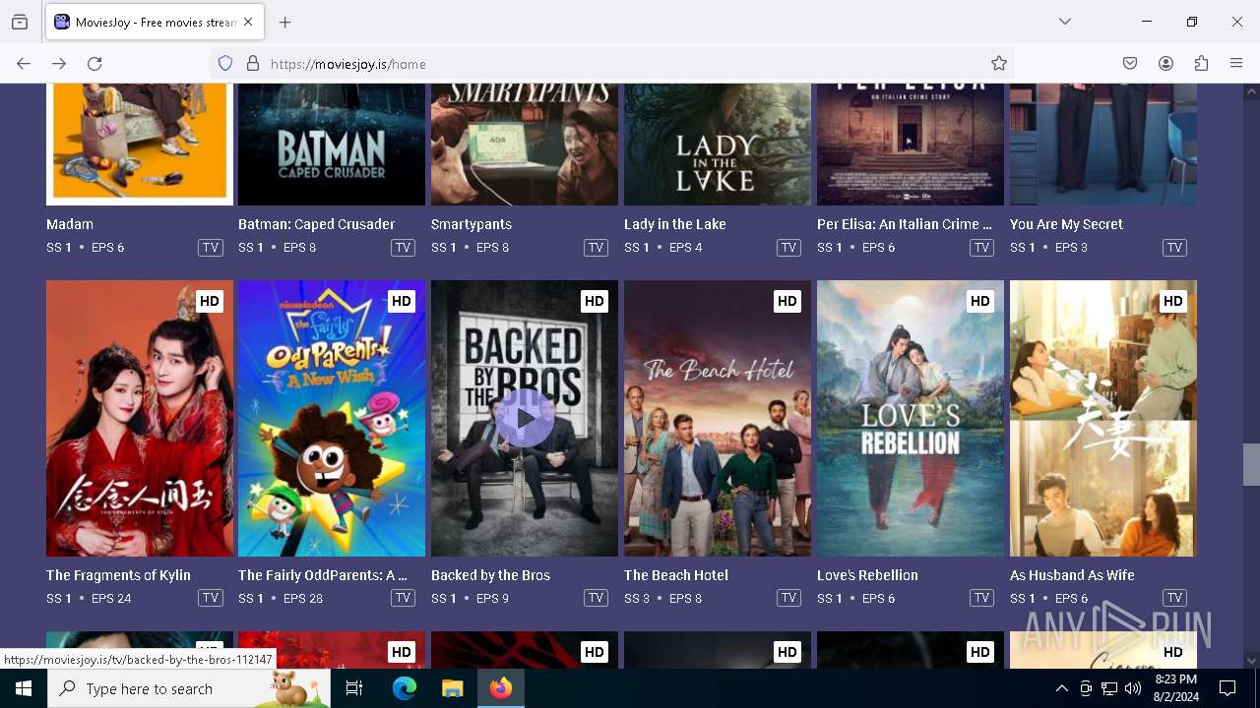The width and height of the screenshot is (1260, 708).
Task: Open the extensions puzzle icon
Action: coord(1201,64)
